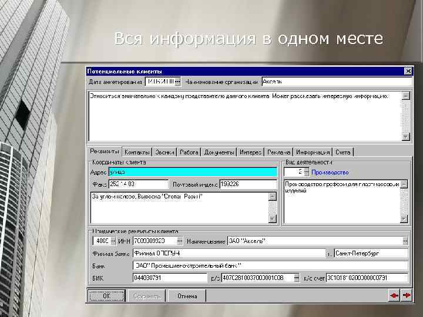
Task: Click the Факс input field
Action: click(139, 184)
